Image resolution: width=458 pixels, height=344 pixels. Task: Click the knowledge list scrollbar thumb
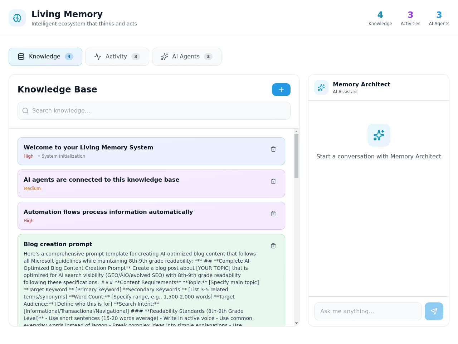click(x=296, y=156)
